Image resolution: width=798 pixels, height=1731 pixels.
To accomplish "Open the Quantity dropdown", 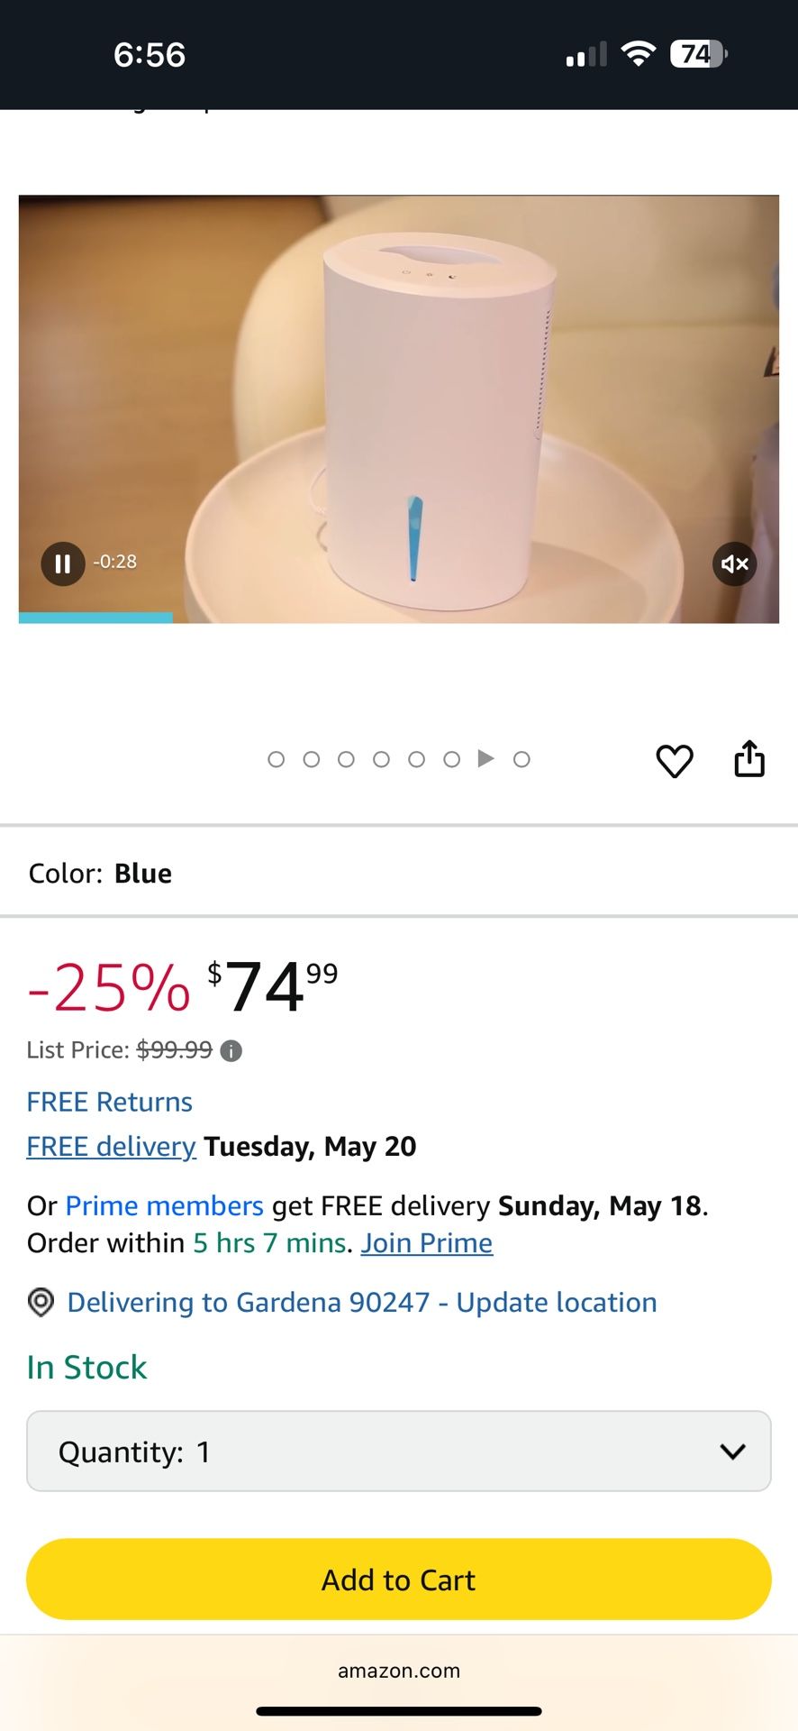I will [398, 1451].
